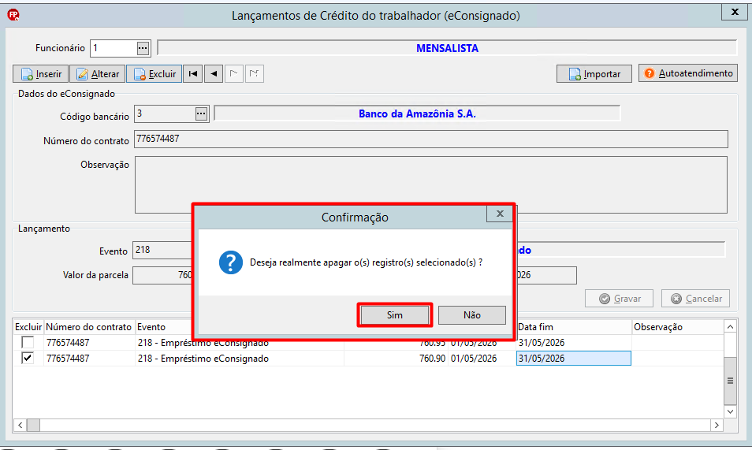Viewport: 752px width, 450px height.
Task: Click the vertical scrollbar thumb
Action: (730, 381)
